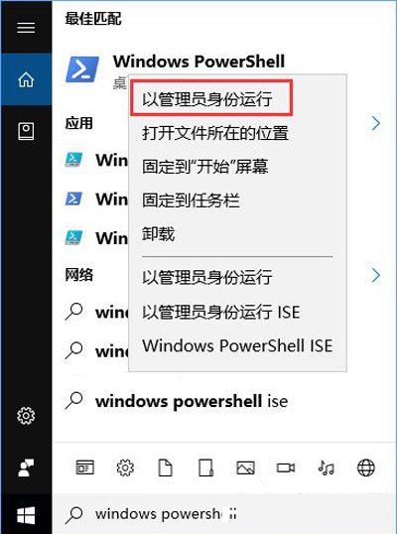Image resolution: width=397 pixels, height=534 pixels.
Task: Filter search by apps icon
Action: (x=84, y=467)
